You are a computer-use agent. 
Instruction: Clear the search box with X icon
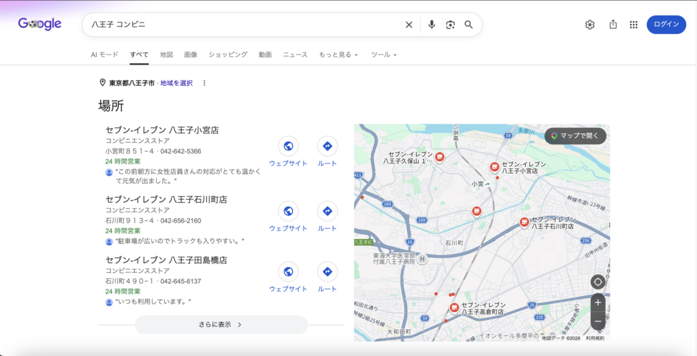409,25
